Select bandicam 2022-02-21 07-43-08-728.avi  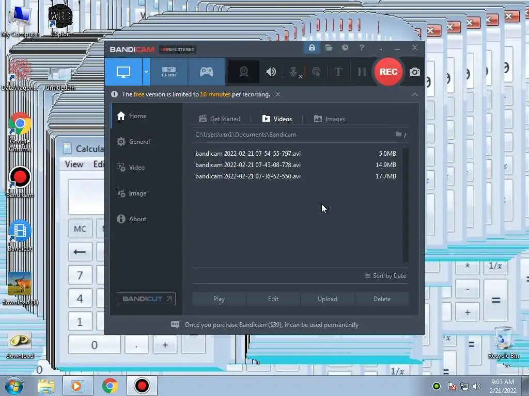coord(295,165)
